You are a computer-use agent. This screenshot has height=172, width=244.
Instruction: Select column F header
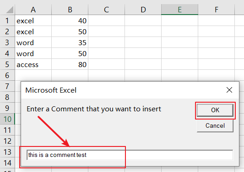pyautogui.click(x=216, y=10)
